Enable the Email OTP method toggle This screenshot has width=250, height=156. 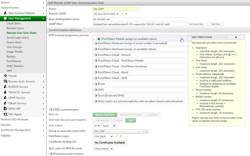[x=95, y=84]
